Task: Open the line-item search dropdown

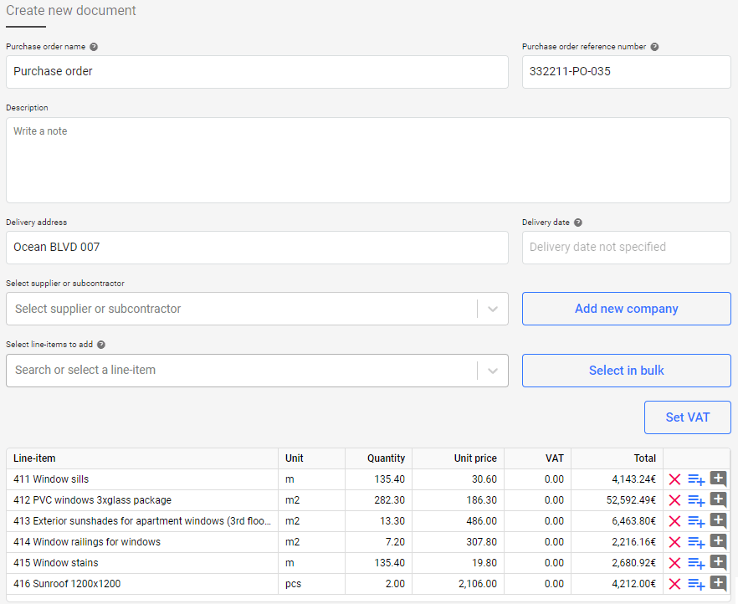Action: 257,371
